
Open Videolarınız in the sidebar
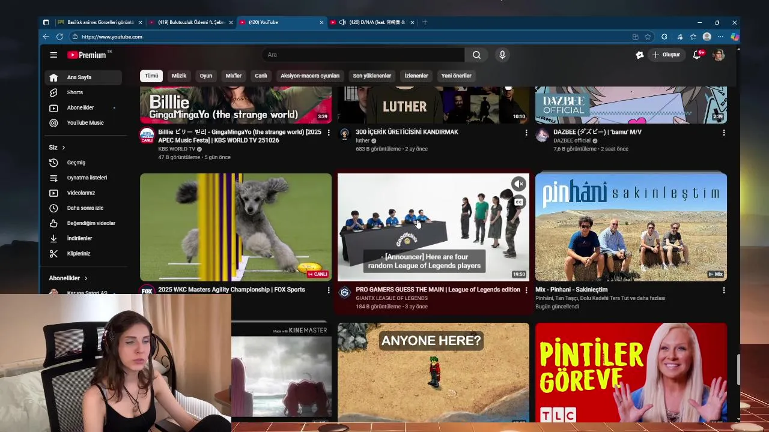point(83,193)
